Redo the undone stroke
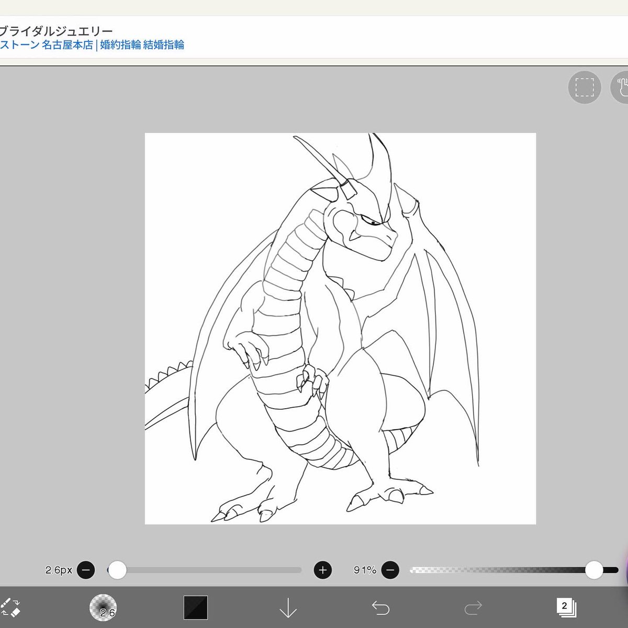Screen dimensions: 628x628 (473, 608)
